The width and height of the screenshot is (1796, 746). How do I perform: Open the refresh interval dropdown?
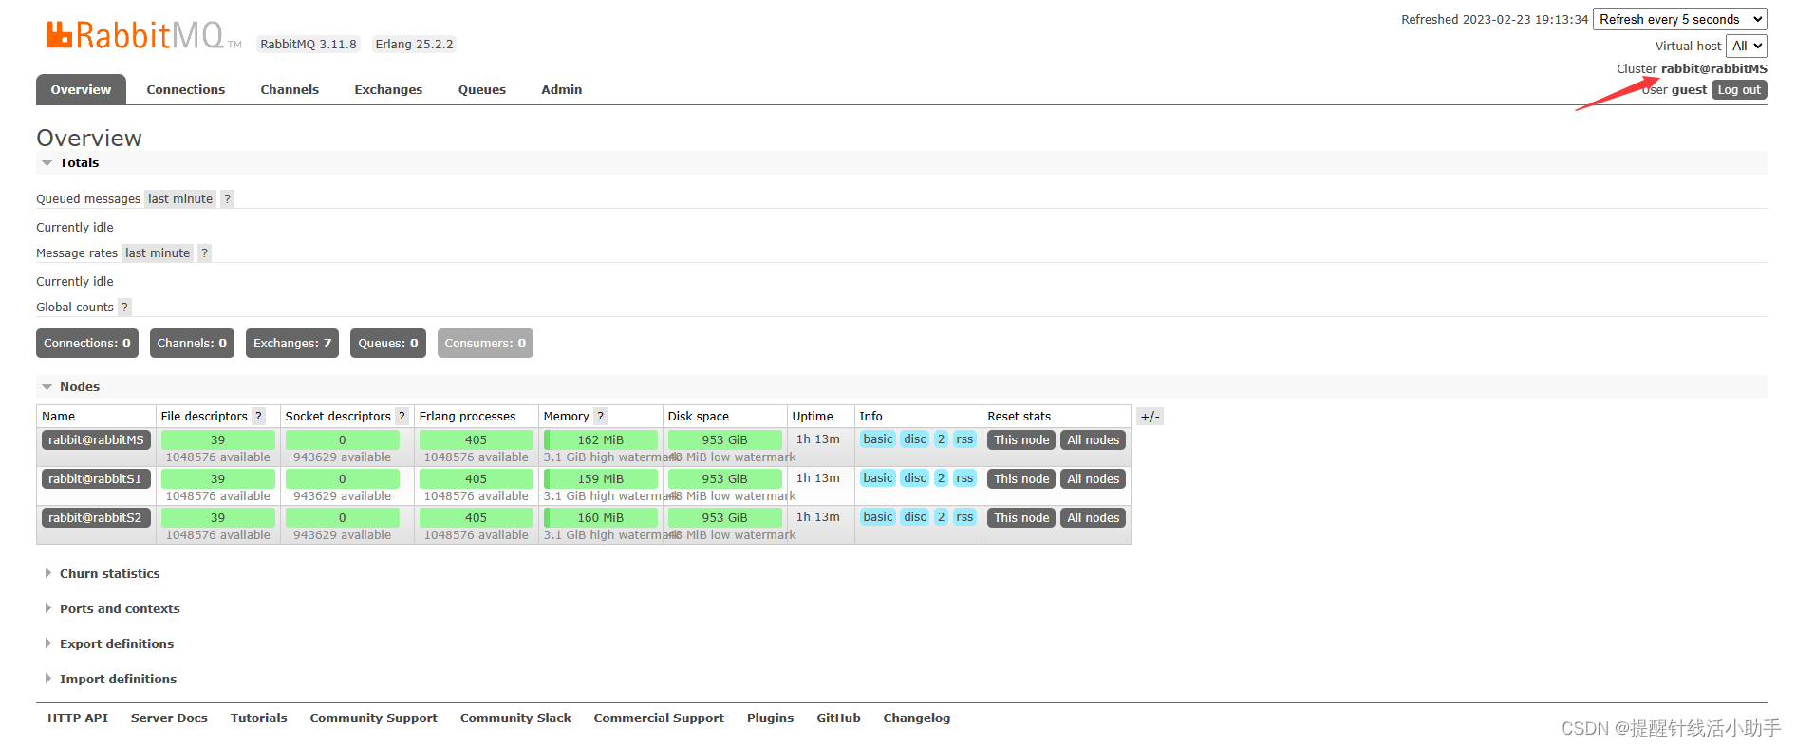[1679, 19]
